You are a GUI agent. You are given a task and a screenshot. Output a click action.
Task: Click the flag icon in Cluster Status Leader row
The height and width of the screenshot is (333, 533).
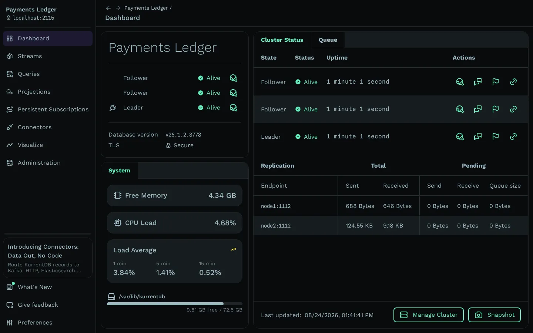(496, 137)
